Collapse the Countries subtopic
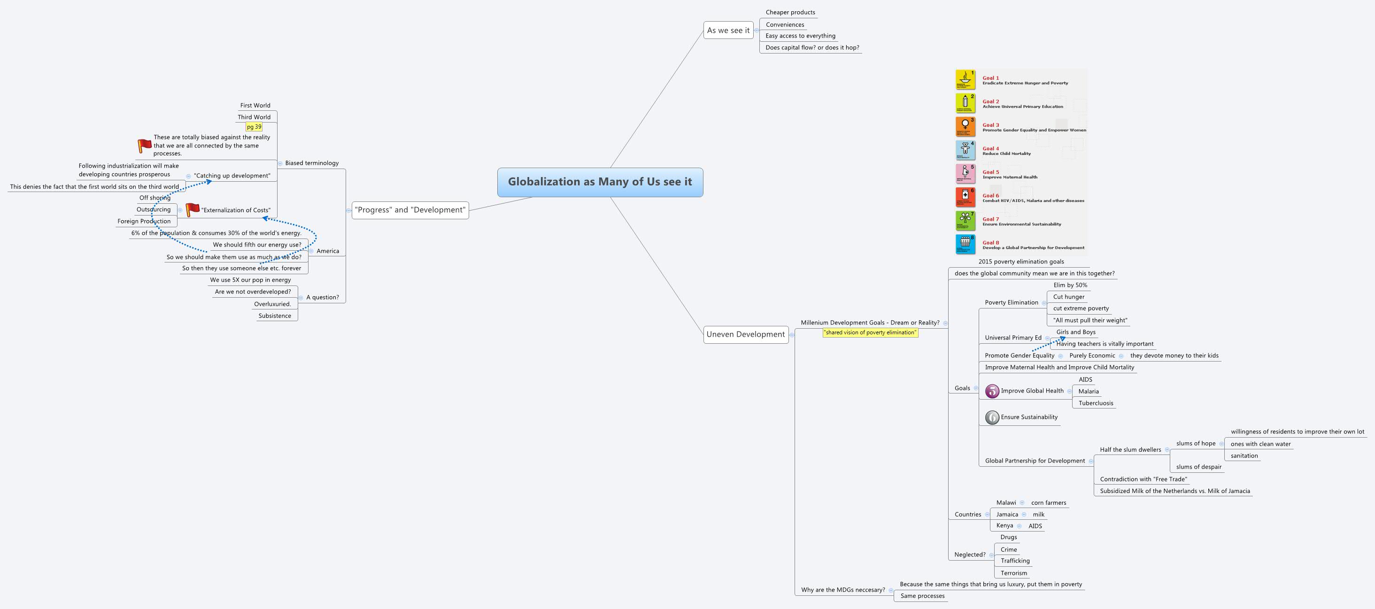 pyautogui.click(x=987, y=515)
